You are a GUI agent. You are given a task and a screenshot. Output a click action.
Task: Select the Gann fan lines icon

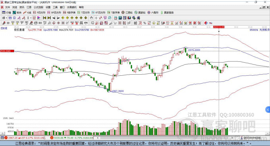tap(97, 23)
